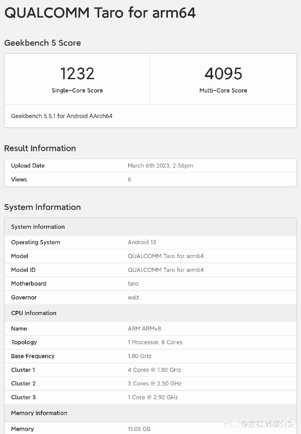301x434 pixels.
Task: Click the large System Information section heading
Action: (x=42, y=207)
